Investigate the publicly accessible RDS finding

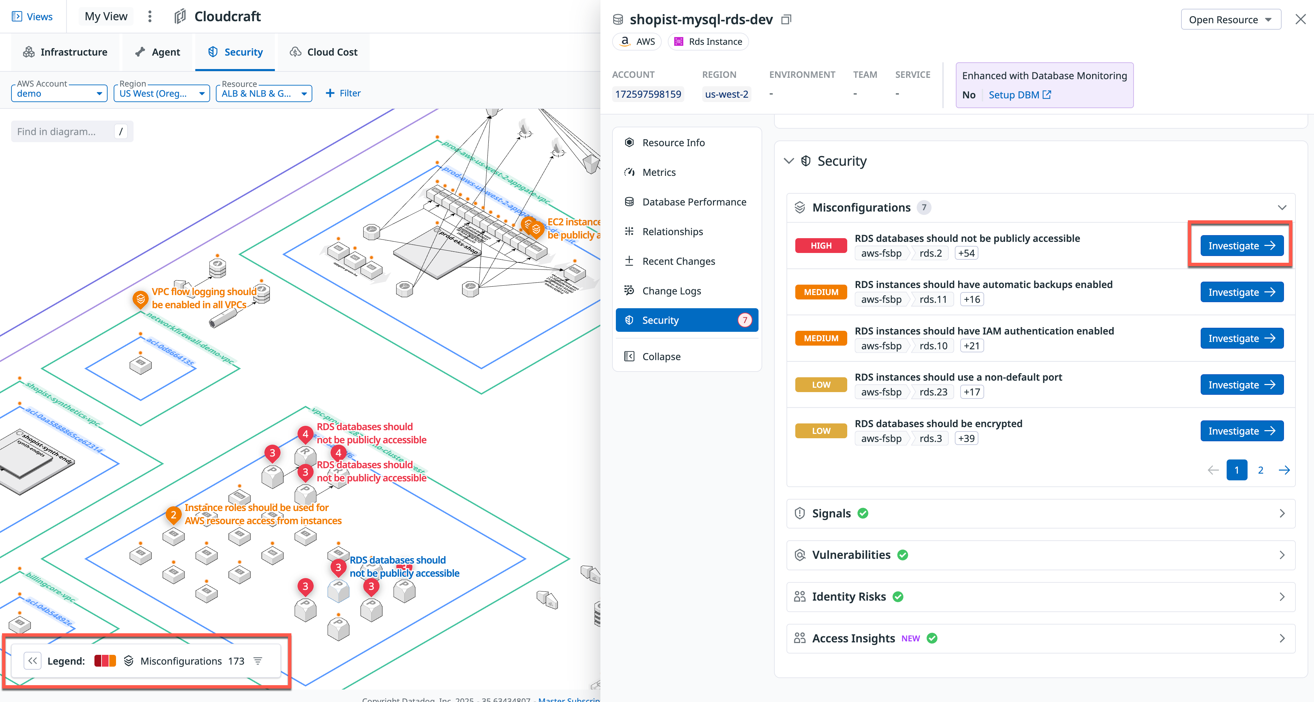click(1241, 246)
